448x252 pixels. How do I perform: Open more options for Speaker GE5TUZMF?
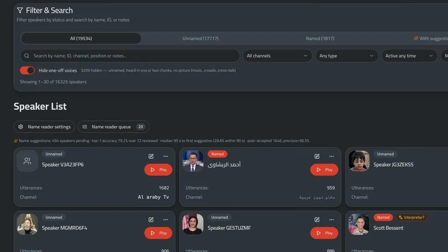[x=332, y=220]
